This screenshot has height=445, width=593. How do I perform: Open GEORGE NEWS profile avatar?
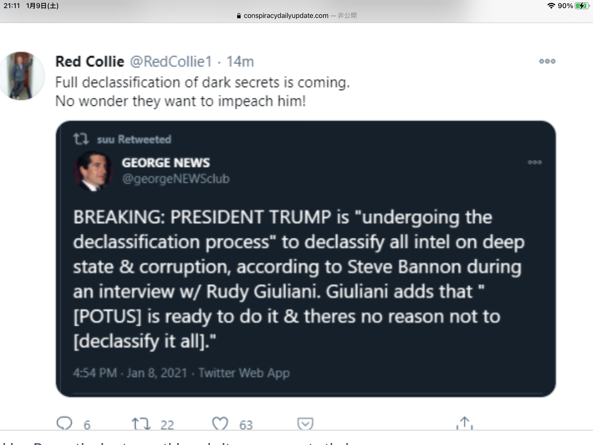point(94,171)
